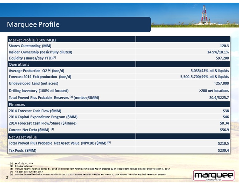Click footnote (2) Q2 sales volumes
239x185 pixels.
(x=21, y=166)
